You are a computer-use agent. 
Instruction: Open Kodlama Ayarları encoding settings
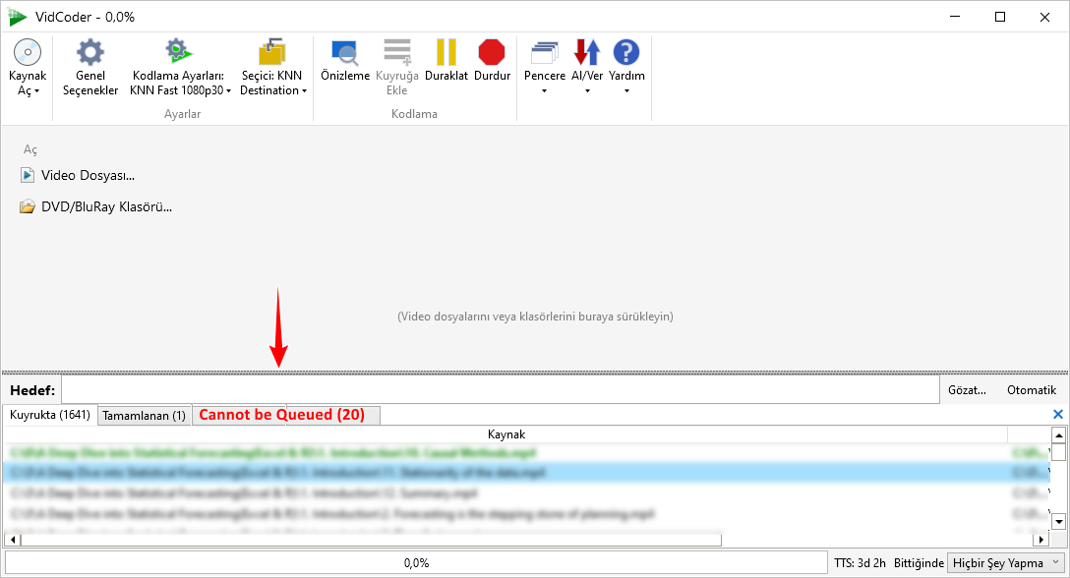click(179, 67)
